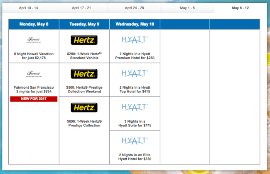Click Hertz logo for $280 Standard Vehicle
The height and width of the screenshot is (174, 270).
[84, 40]
